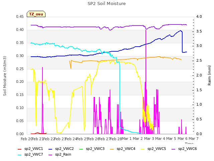Click the 2.5 right axis tick label
214x161 pixels.
click(x=199, y=61)
